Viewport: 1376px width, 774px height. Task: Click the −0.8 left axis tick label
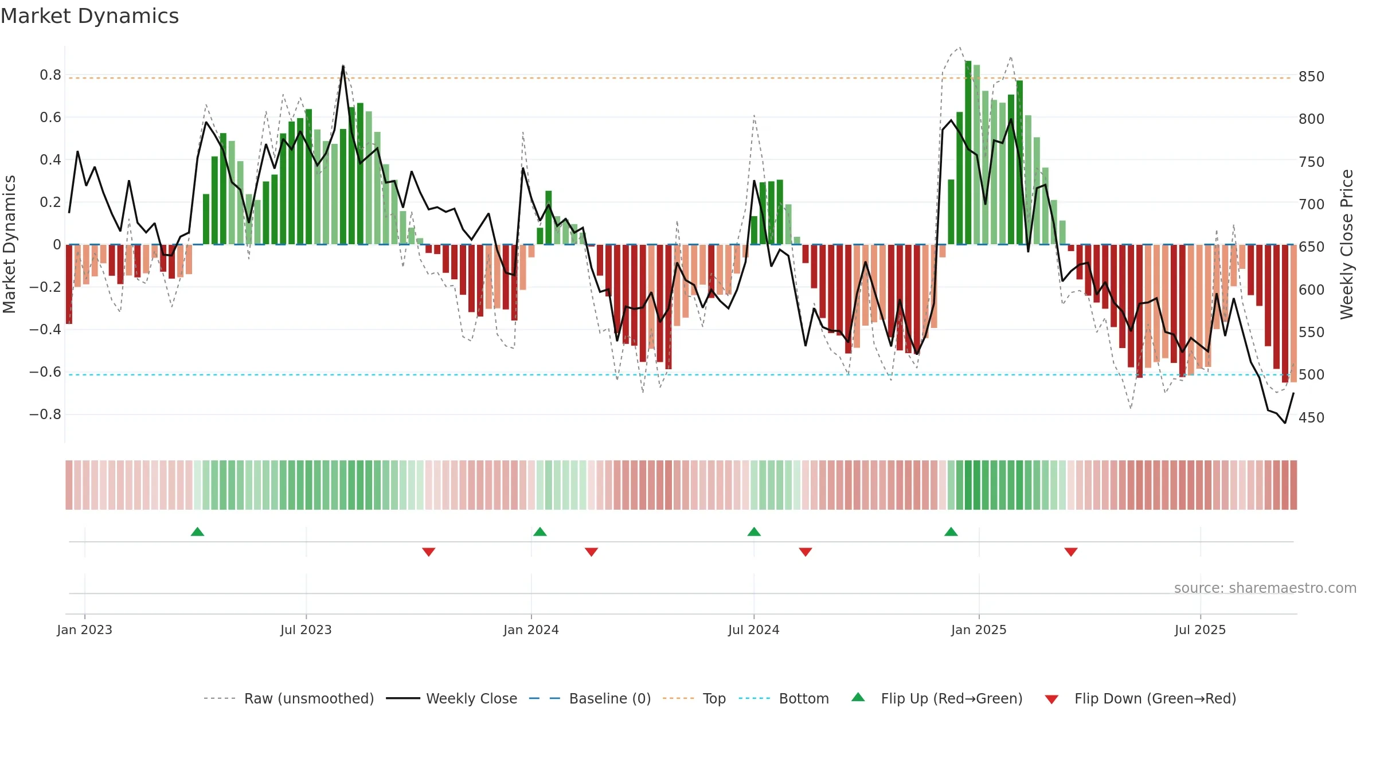coord(45,414)
